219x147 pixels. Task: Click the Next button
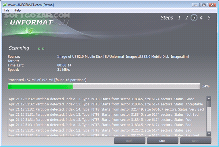pyautogui.click(x=196, y=141)
